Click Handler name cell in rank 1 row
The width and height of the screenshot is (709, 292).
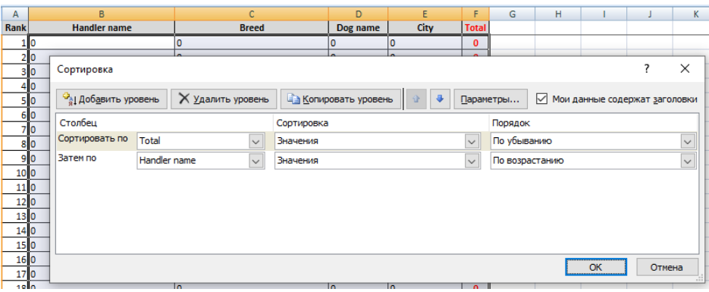102,43
